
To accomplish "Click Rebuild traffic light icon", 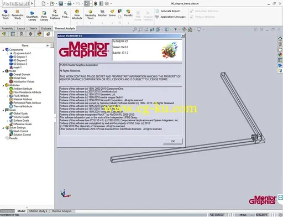I will tap(96, 3).
